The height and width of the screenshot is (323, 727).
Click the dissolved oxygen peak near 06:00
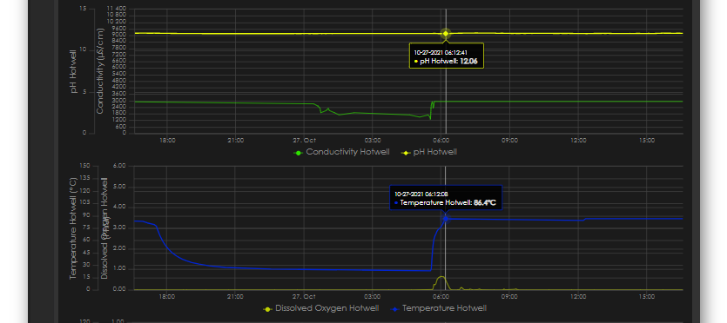point(441,277)
